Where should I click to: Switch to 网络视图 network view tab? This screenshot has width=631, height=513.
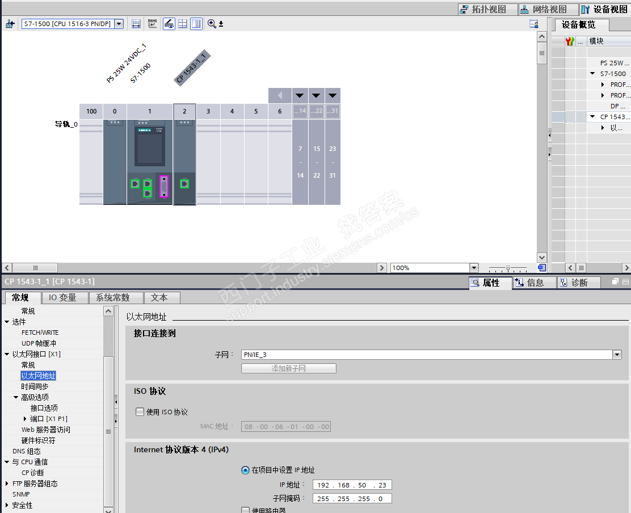tap(548, 9)
